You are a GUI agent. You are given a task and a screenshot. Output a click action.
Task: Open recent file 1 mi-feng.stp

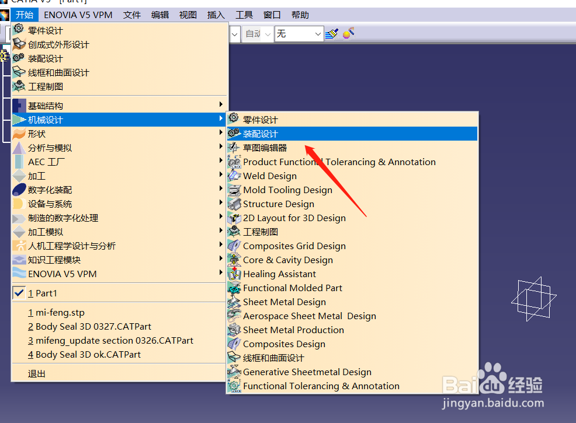[x=119, y=313]
